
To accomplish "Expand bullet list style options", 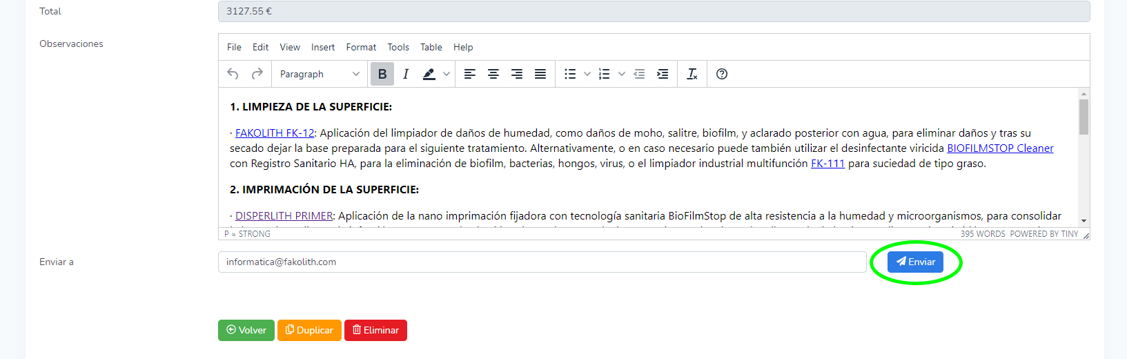I will [587, 74].
